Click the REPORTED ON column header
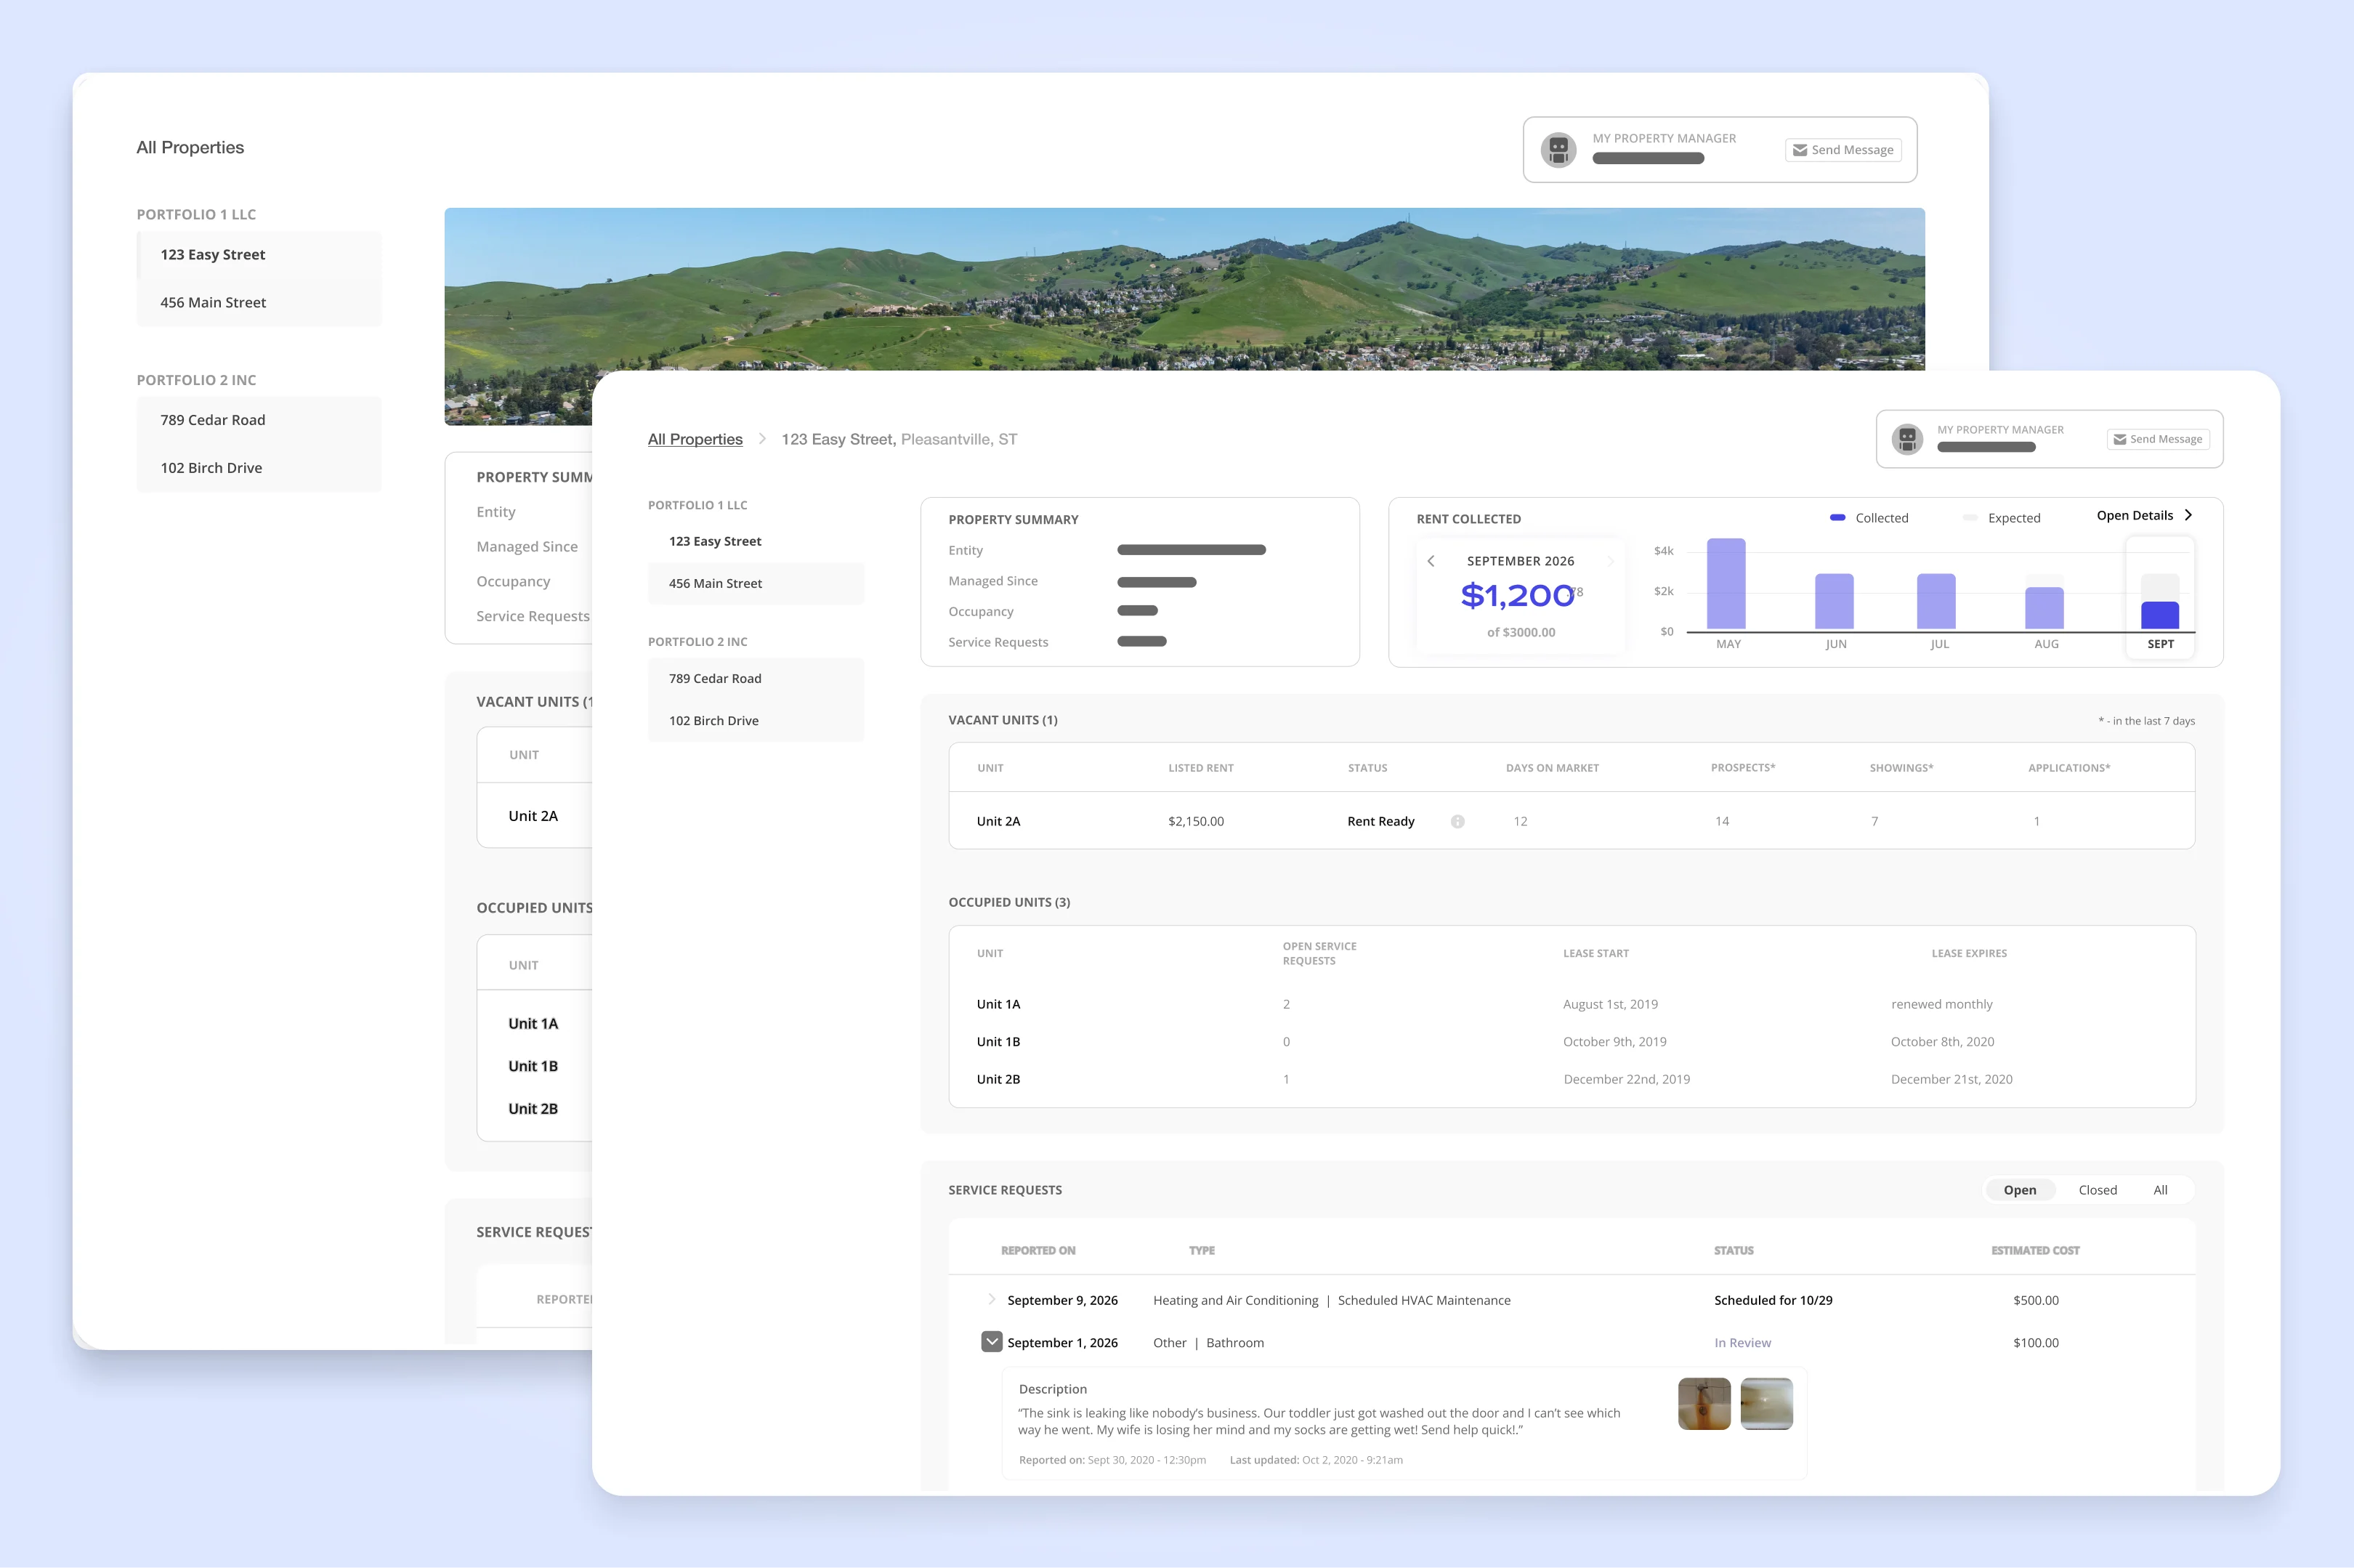This screenshot has height=1568, width=2354. 1038,1251
